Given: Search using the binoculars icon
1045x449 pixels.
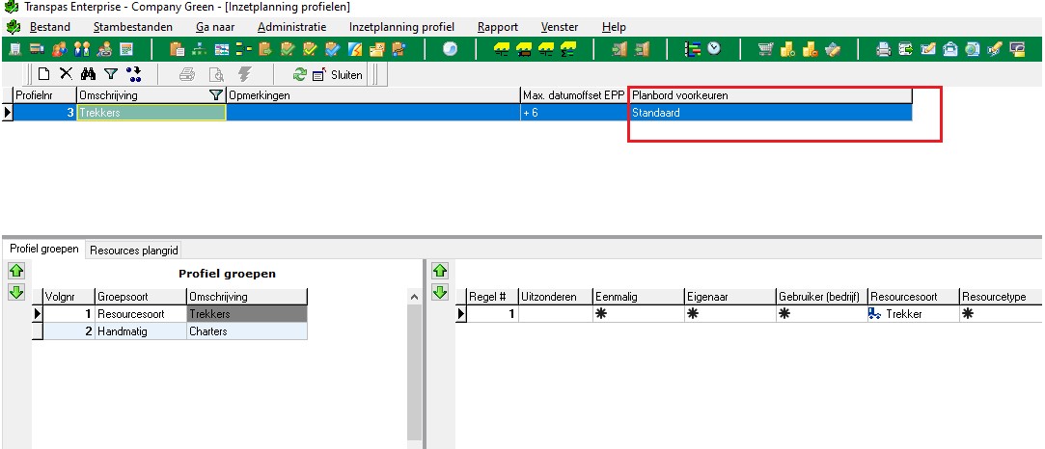Looking at the screenshot, I should [88, 74].
